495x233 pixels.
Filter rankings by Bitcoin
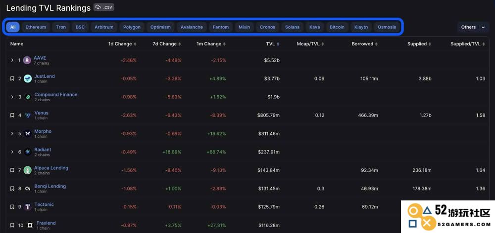(337, 27)
